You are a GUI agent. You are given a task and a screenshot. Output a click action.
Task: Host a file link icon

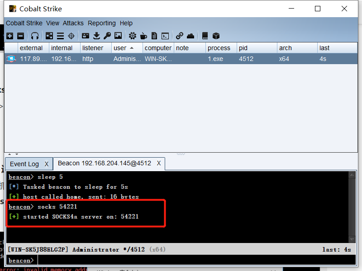coord(179,36)
